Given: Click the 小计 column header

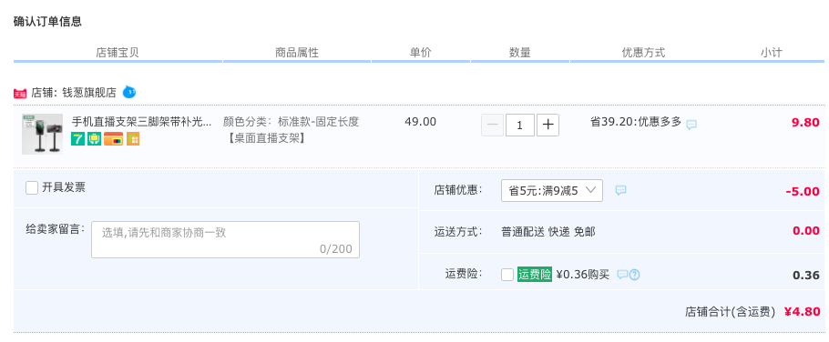Looking at the screenshot, I should (772, 53).
